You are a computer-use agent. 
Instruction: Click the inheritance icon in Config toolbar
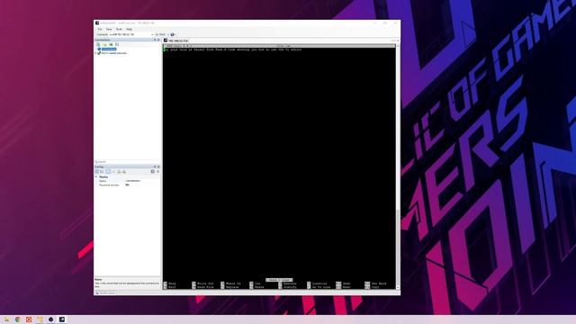(x=113, y=172)
